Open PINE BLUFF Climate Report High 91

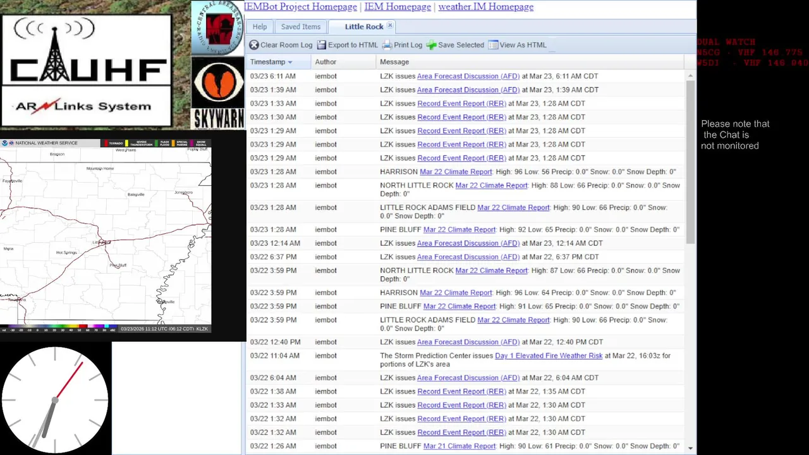coord(459,306)
